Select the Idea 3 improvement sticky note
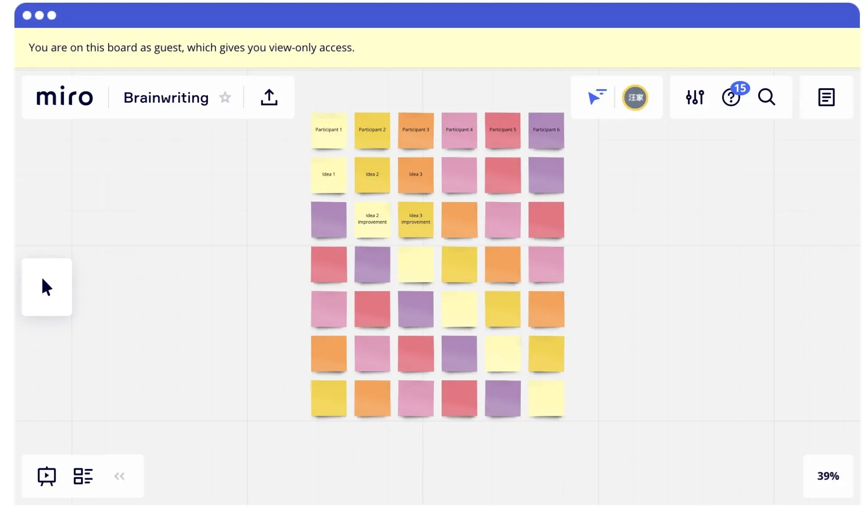This screenshot has height=514, width=868. 415,220
